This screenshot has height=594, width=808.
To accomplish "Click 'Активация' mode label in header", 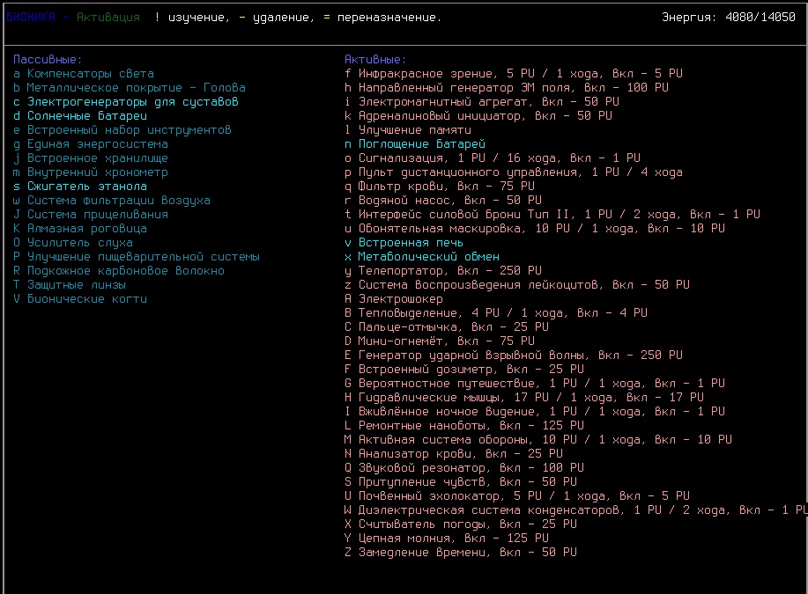I will click(x=108, y=18).
